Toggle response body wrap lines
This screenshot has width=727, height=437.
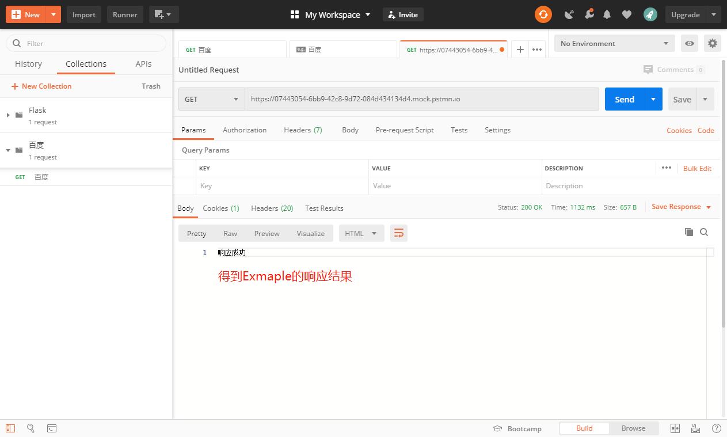399,233
